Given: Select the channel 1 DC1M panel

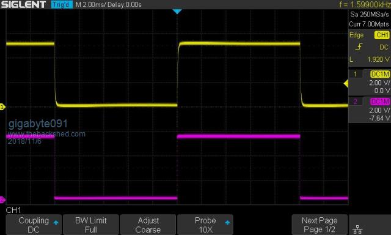Looking at the screenshot, I should tap(370, 82).
